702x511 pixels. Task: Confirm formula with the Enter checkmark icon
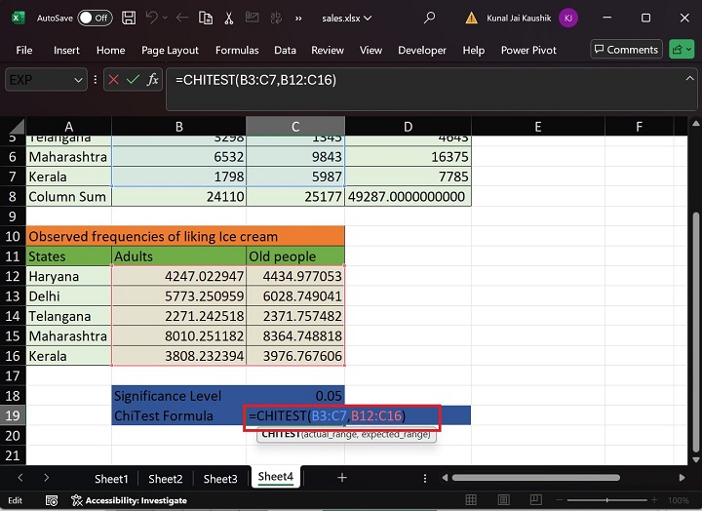tap(133, 80)
